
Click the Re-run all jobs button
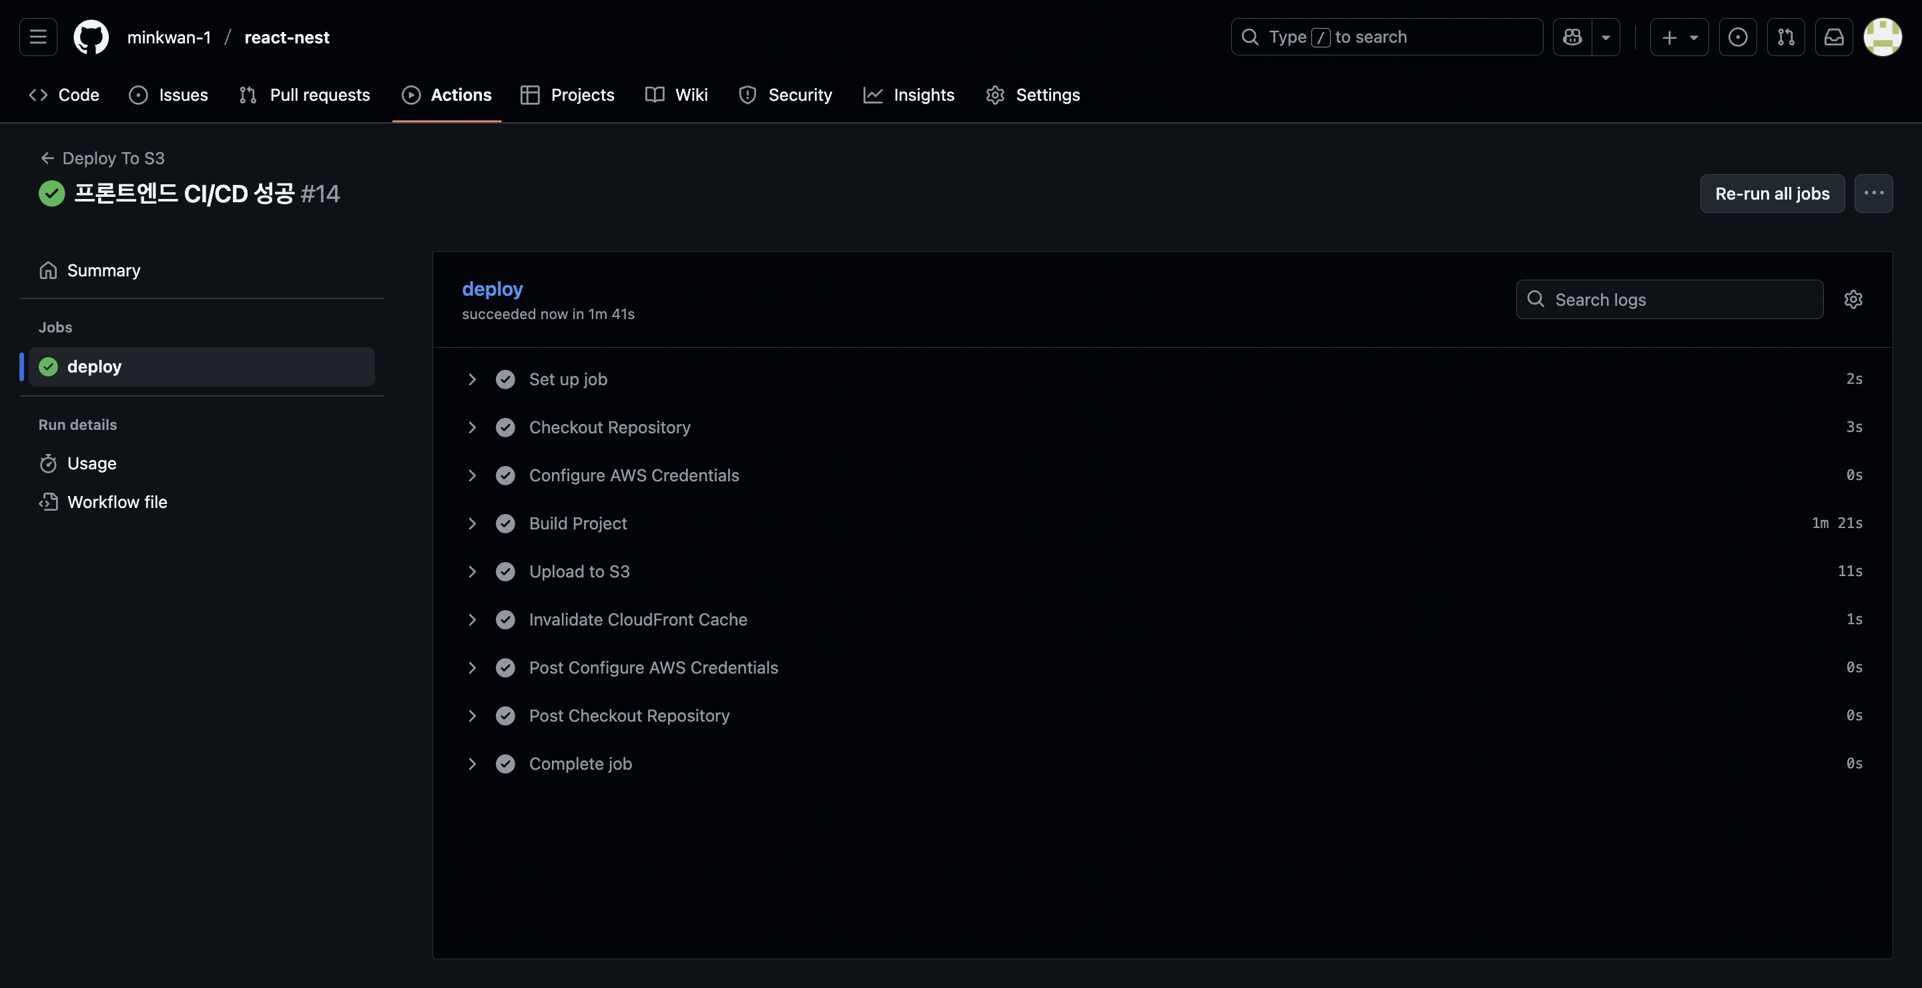click(1772, 194)
